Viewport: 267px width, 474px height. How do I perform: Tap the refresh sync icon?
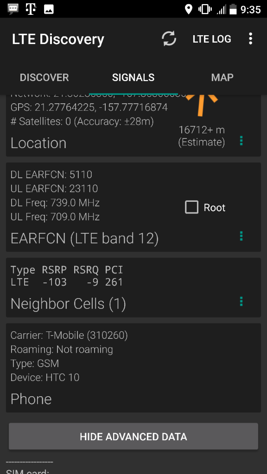[169, 39]
